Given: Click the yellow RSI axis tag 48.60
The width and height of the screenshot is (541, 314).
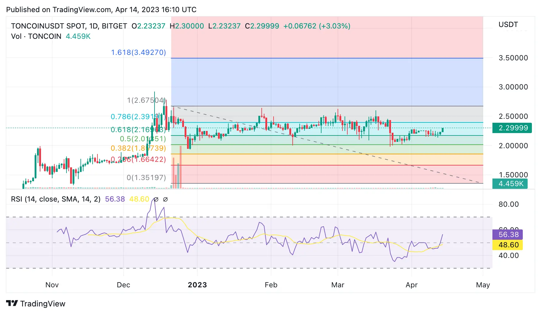Looking at the screenshot, I should 508,245.
